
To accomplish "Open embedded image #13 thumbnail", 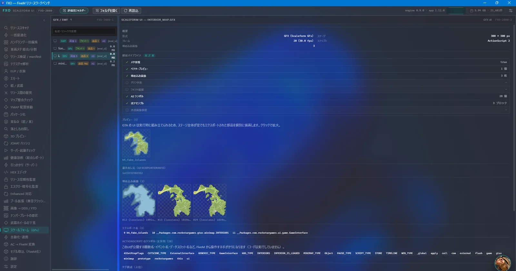I will tap(174, 201).
